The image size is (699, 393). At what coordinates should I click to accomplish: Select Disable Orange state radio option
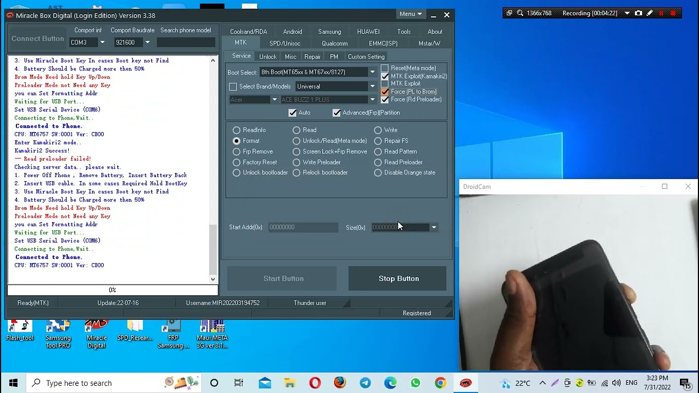point(378,172)
